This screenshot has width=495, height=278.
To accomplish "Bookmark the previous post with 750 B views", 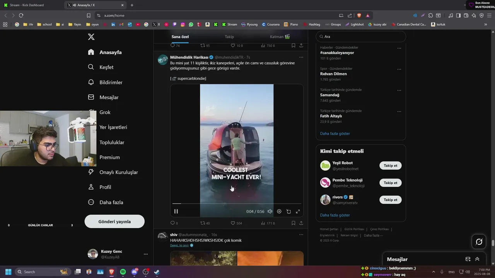I will [294, 45].
